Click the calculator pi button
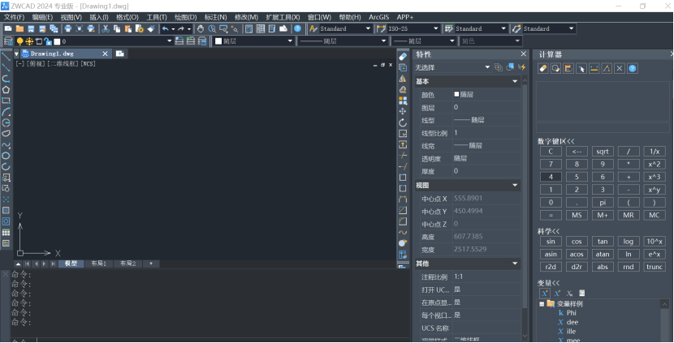Screen dimensions: 674x343 click(603, 202)
